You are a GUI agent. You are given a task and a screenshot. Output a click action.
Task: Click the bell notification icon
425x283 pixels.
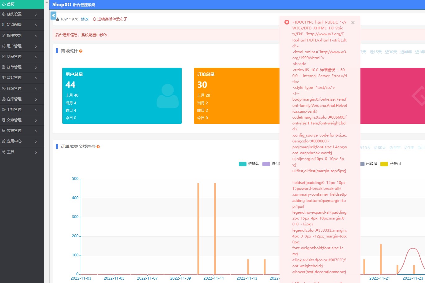click(x=95, y=19)
